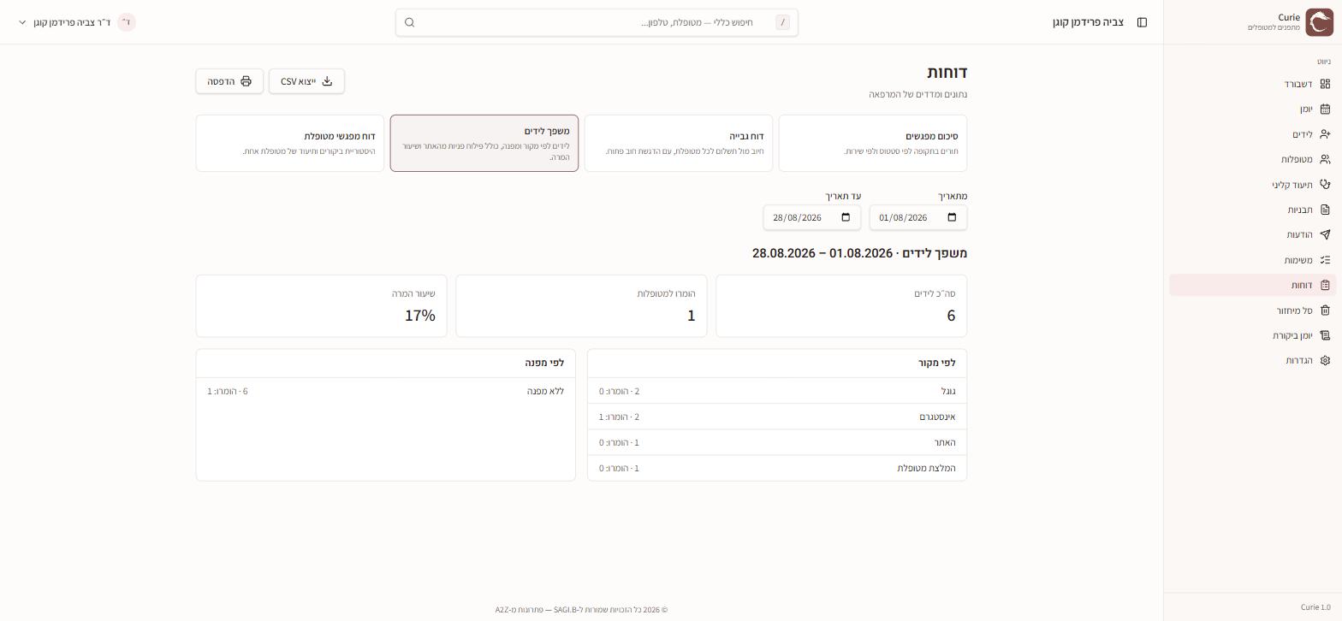The image size is (1342, 621).
Task: Open the סל מיחזור trash icon
Action: coord(1325,310)
